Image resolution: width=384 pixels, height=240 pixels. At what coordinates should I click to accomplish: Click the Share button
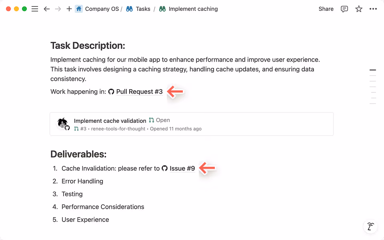(326, 8)
